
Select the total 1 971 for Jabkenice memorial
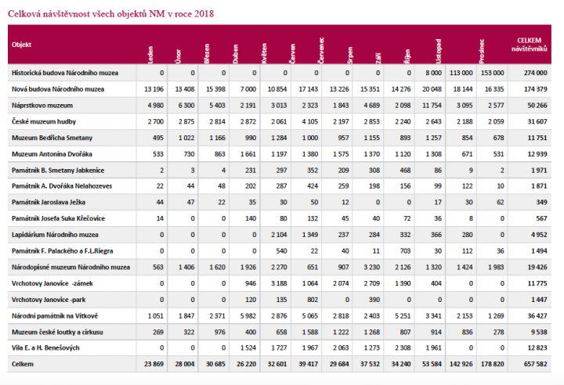(539, 170)
